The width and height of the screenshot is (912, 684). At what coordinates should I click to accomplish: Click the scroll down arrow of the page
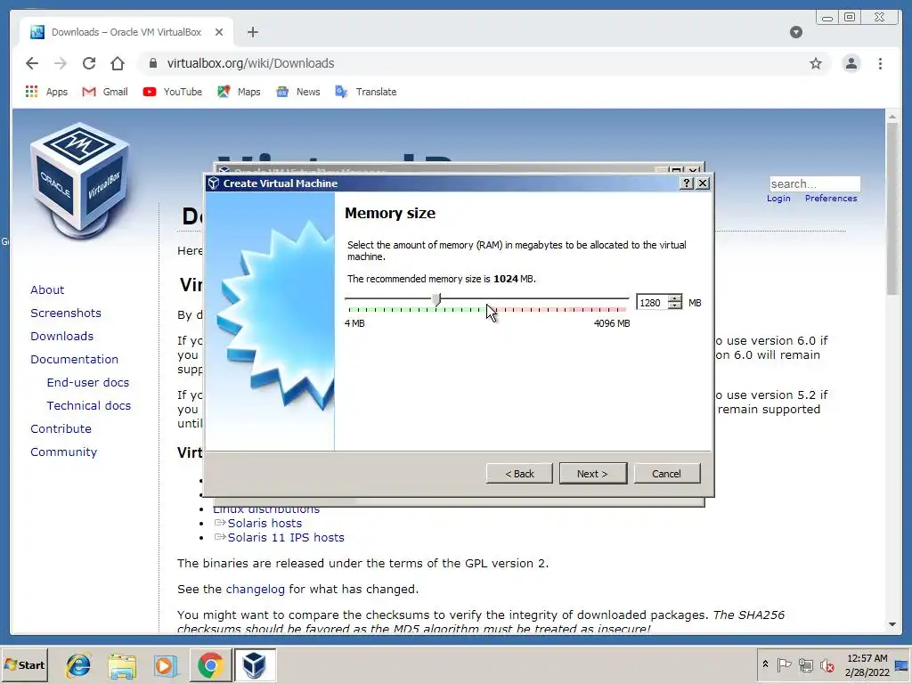892,624
